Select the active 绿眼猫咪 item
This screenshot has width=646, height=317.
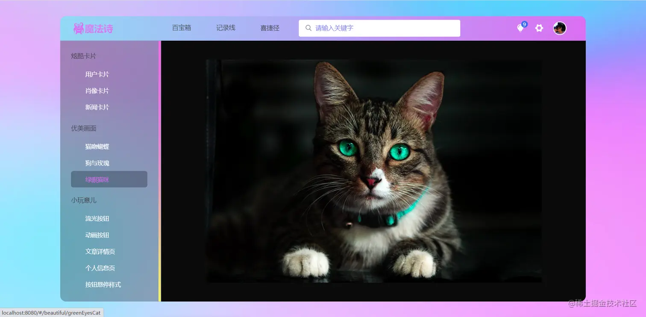pos(109,179)
